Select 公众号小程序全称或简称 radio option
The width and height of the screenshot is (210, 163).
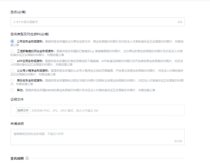coord(12,71)
